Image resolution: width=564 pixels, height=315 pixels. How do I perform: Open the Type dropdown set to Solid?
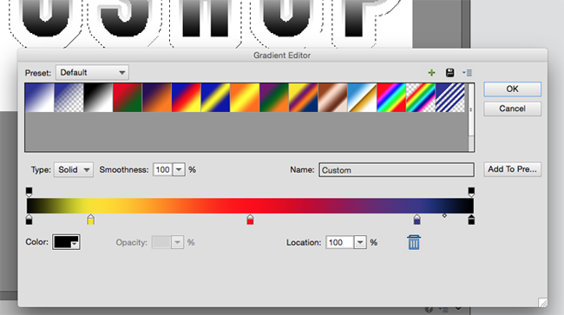74,170
